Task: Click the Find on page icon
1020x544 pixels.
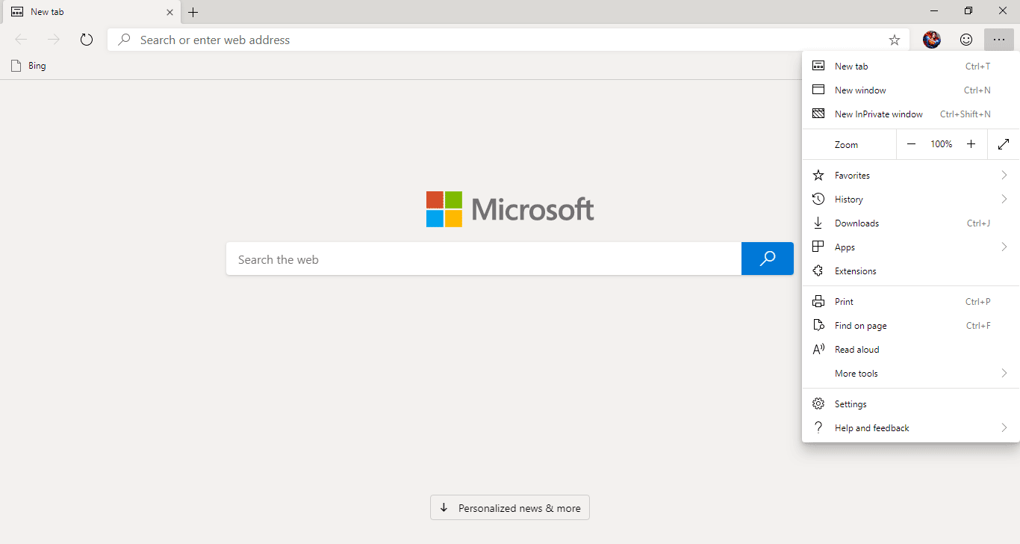Action: click(818, 325)
